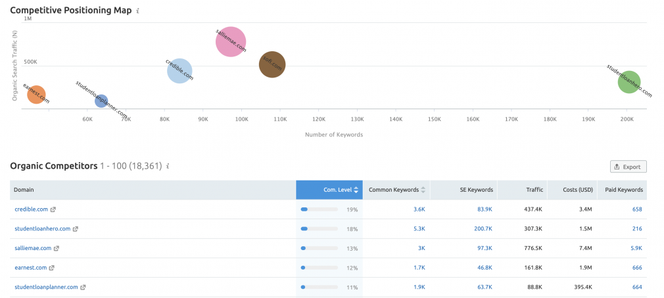
Task: Select the small blue studentloanplanner.com bubble
Action: [101, 101]
